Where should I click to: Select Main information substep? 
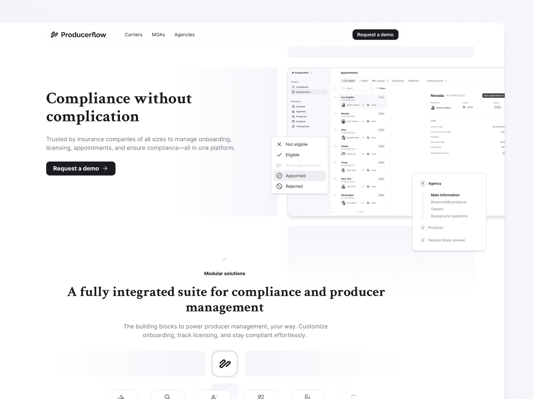445,195
